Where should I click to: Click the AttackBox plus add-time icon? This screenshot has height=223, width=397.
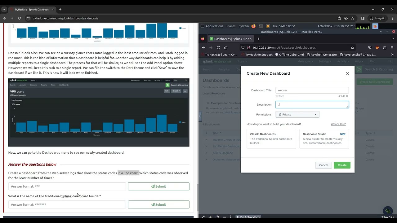[x=210, y=217]
